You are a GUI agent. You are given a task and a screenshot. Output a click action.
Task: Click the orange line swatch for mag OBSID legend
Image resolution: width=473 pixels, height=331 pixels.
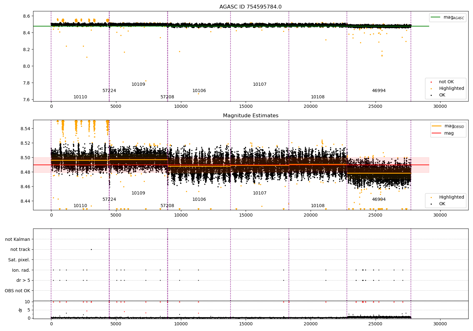pos(436,126)
